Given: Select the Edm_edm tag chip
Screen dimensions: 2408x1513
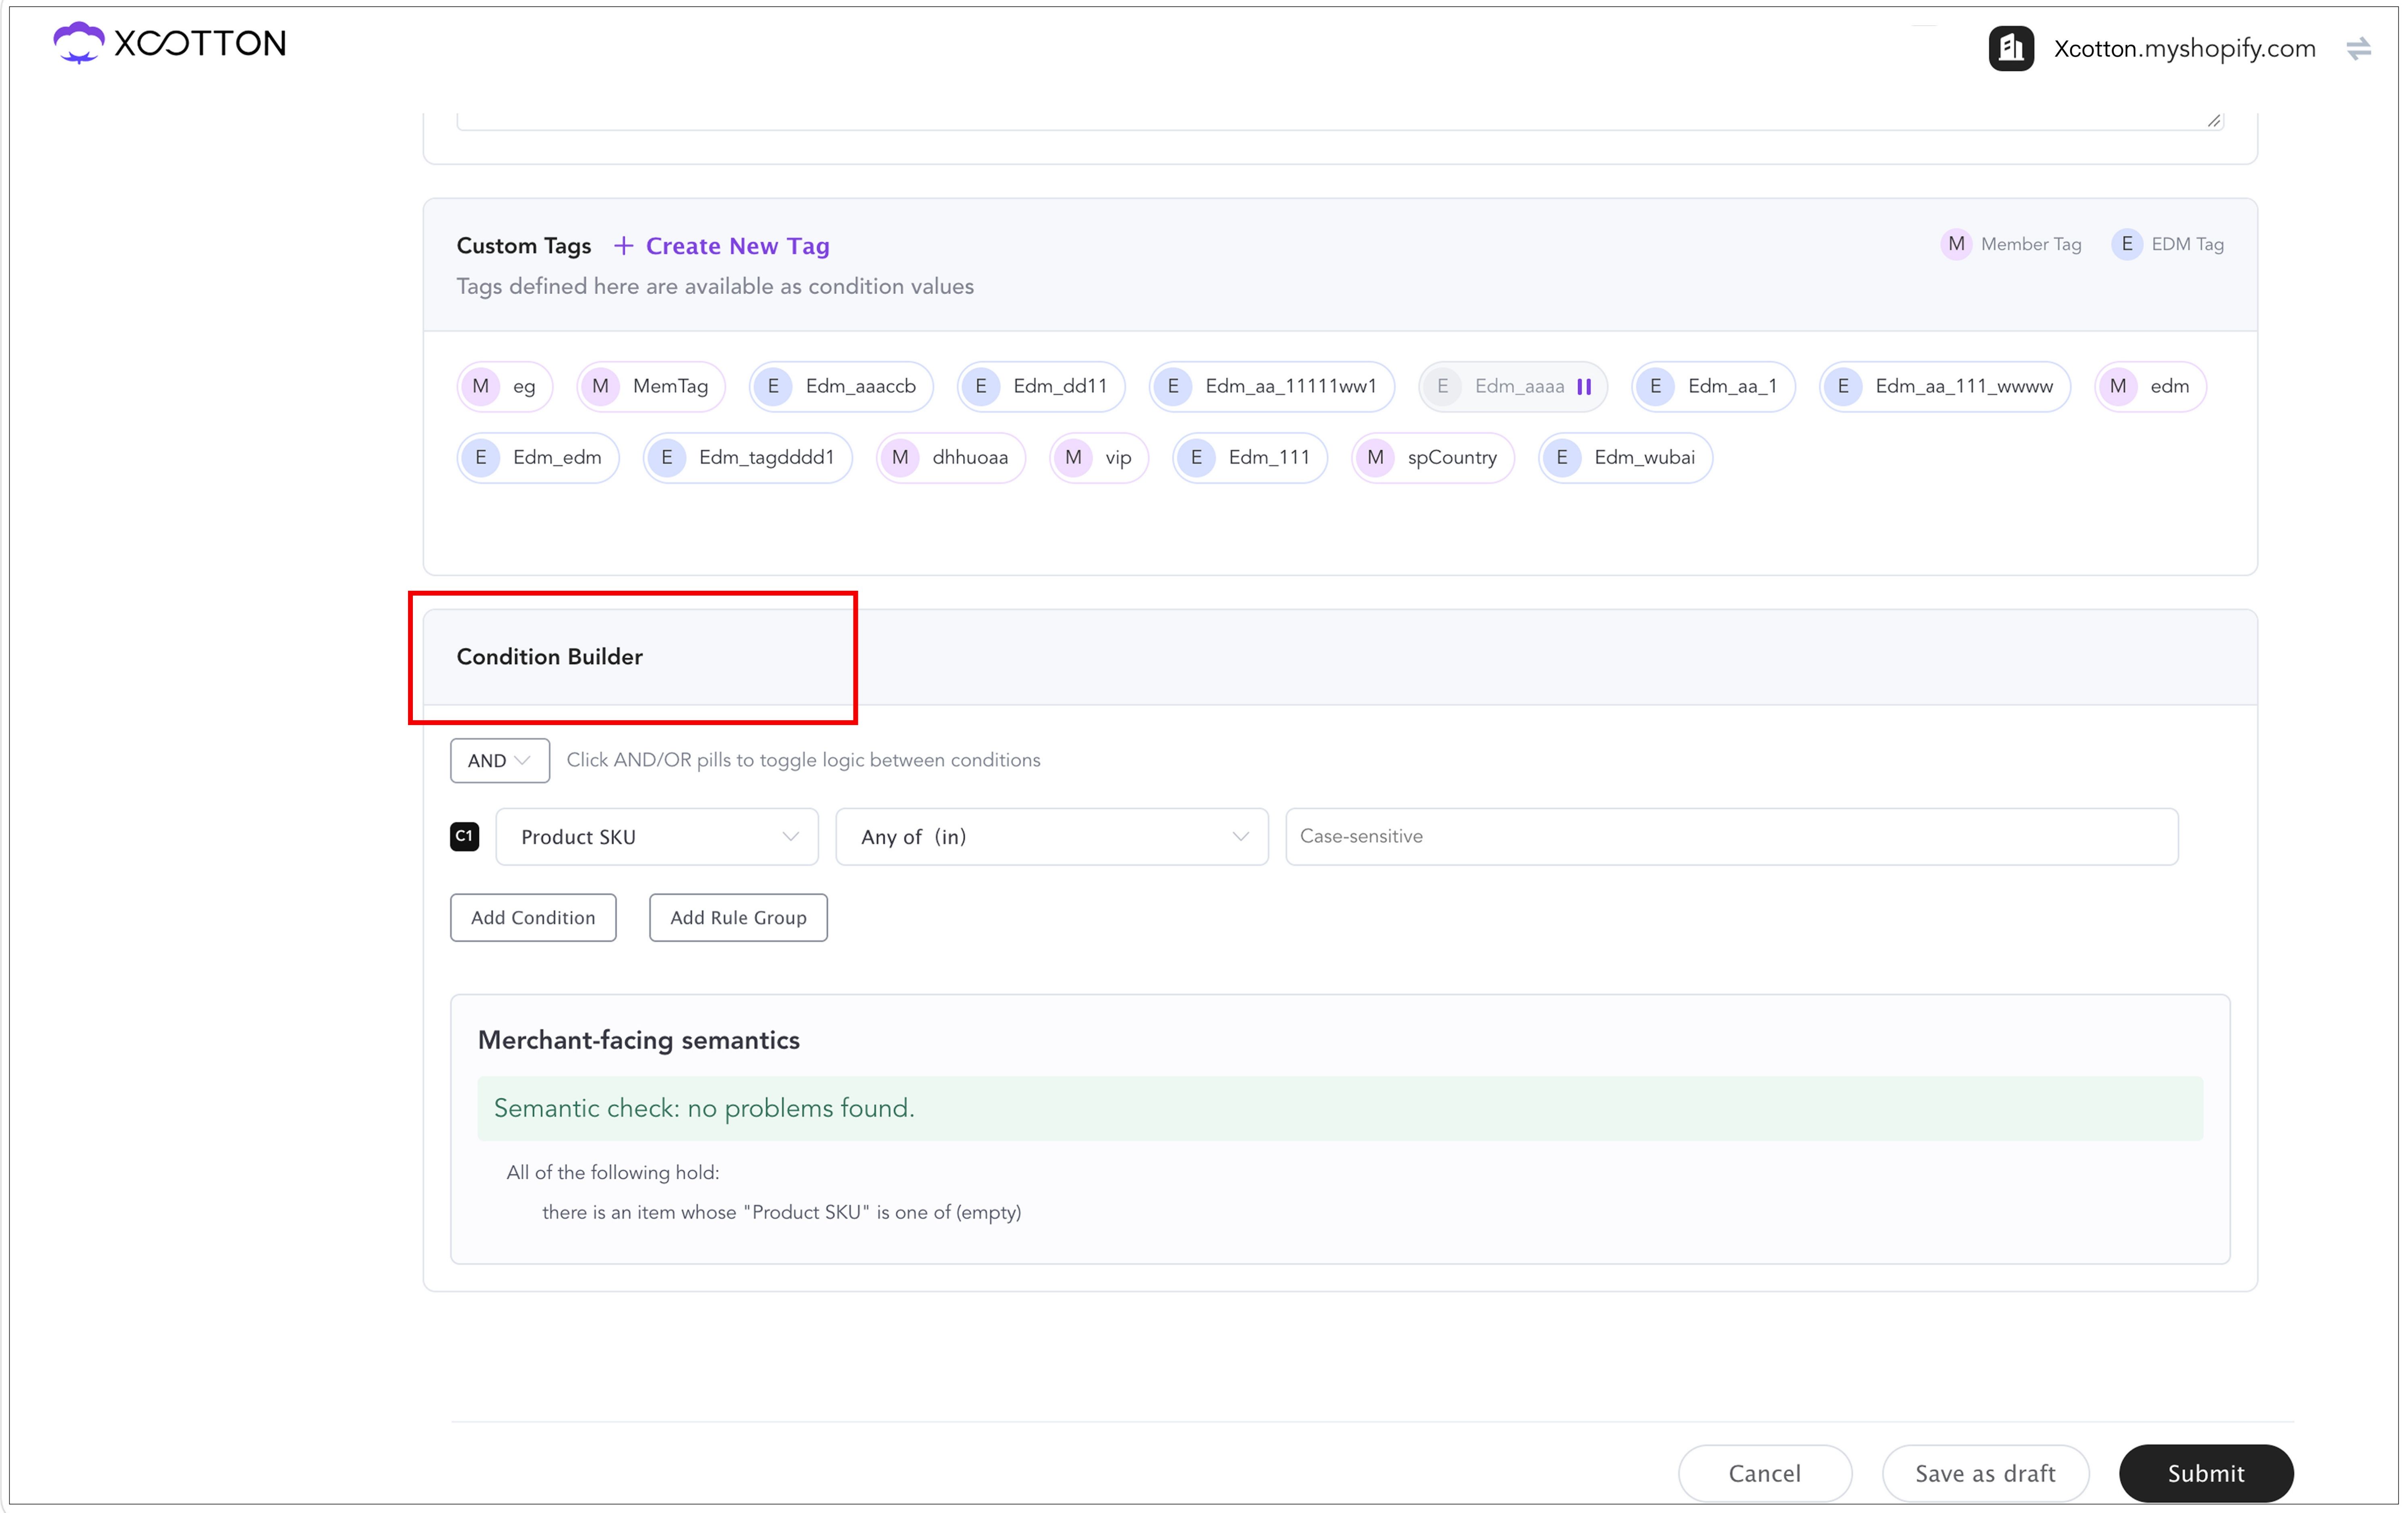Looking at the screenshot, I should tap(538, 458).
